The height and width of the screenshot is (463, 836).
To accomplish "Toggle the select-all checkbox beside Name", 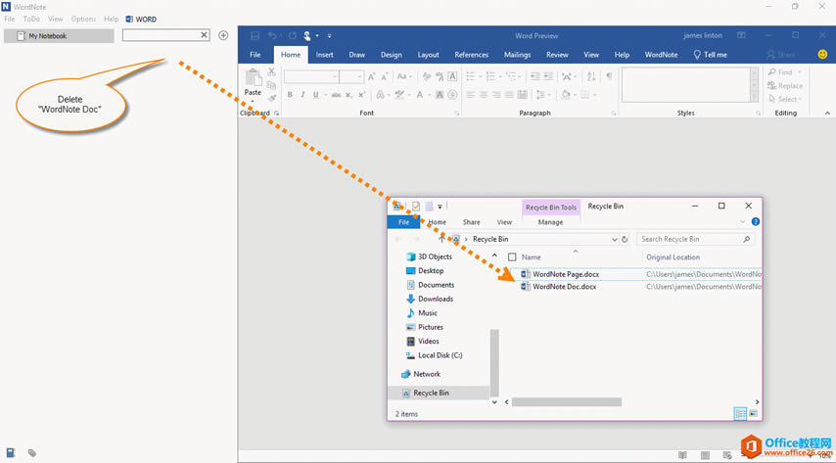I will click(512, 257).
